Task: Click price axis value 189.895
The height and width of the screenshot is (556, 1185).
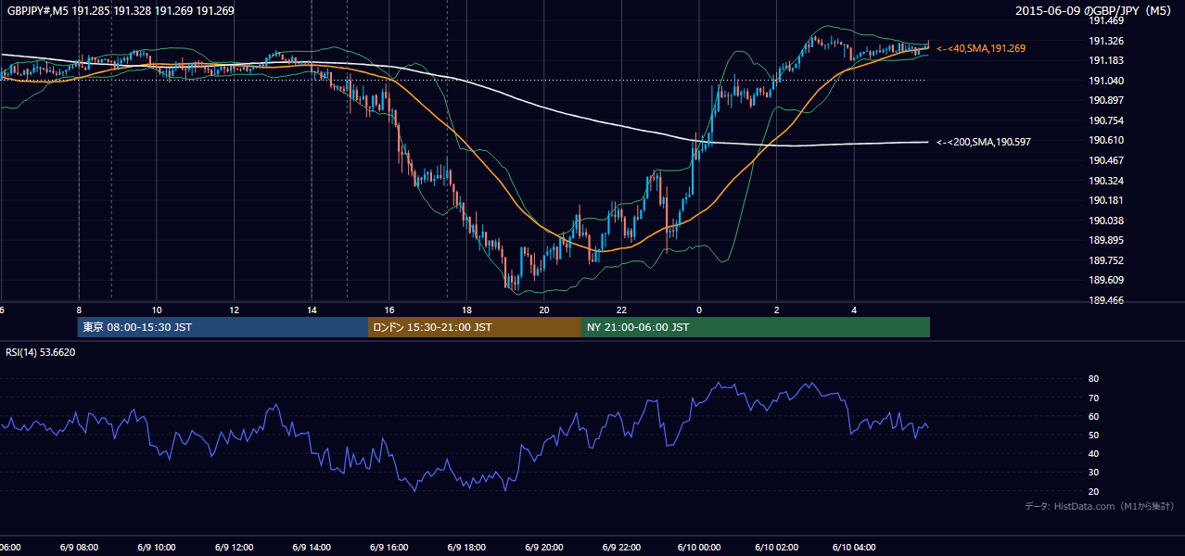Action: tap(1106, 240)
